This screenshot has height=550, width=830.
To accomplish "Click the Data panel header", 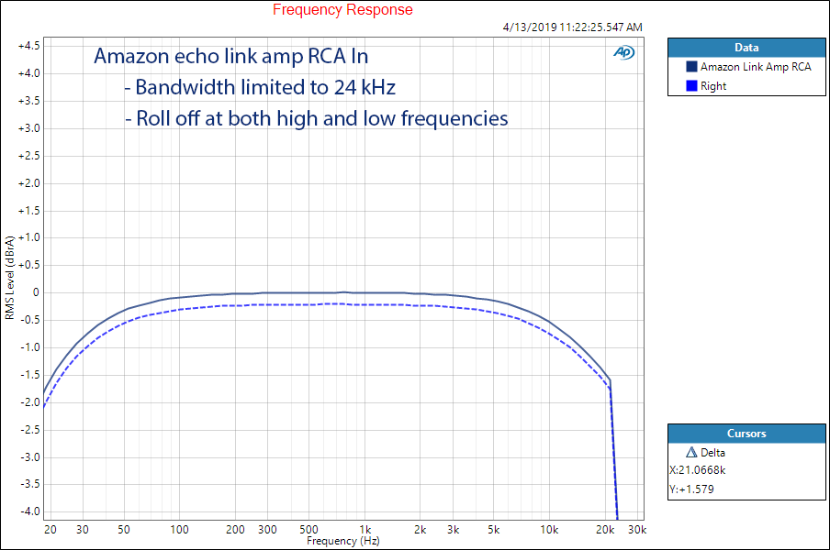I will [746, 48].
